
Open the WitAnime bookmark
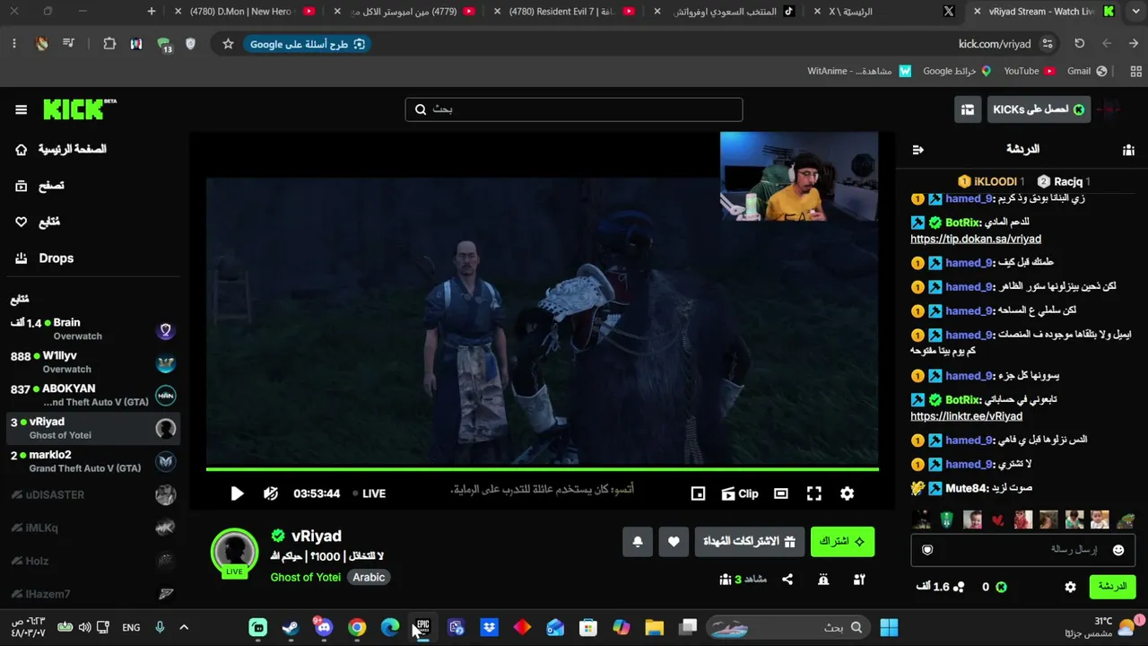[859, 71]
